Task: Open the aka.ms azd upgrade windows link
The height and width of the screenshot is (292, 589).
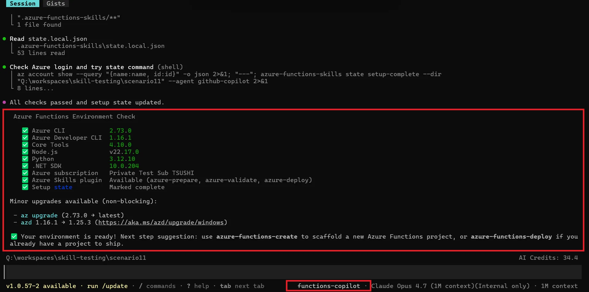Action: [x=161, y=222]
